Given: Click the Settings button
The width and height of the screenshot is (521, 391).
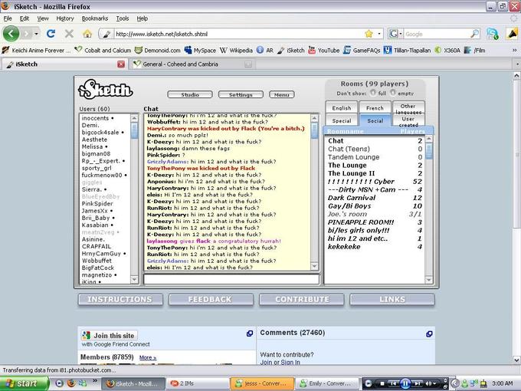Looking at the screenshot, I should click(x=241, y=95).
